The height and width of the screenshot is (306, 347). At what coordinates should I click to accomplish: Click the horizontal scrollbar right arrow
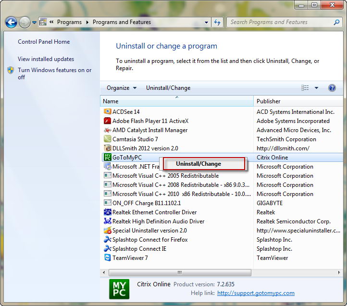(339, 272)
